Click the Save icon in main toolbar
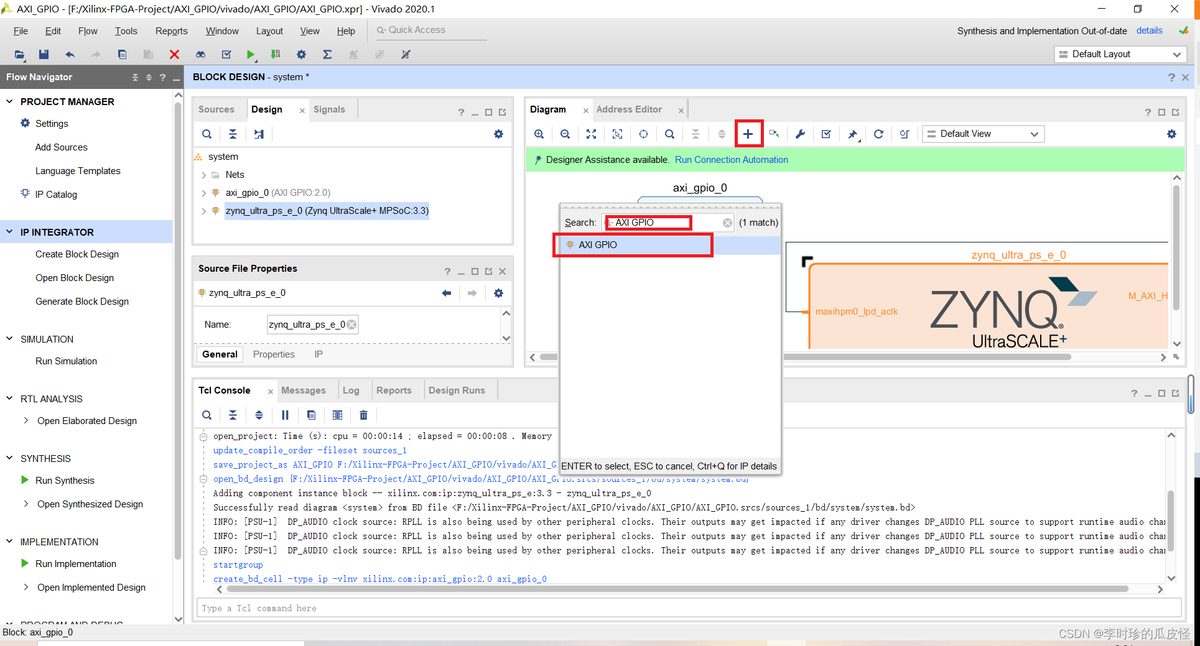Viewport: 1200px width, 646px height. [x=44, y=54]
